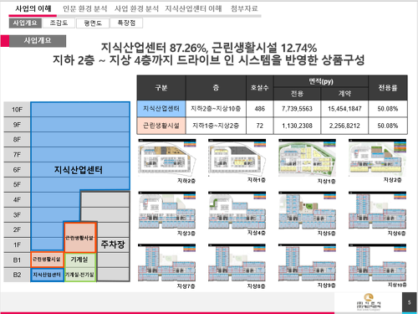This screenshot has height=314, width=418.
Task: Click the 6F floor label
Action: coord(17,170)
